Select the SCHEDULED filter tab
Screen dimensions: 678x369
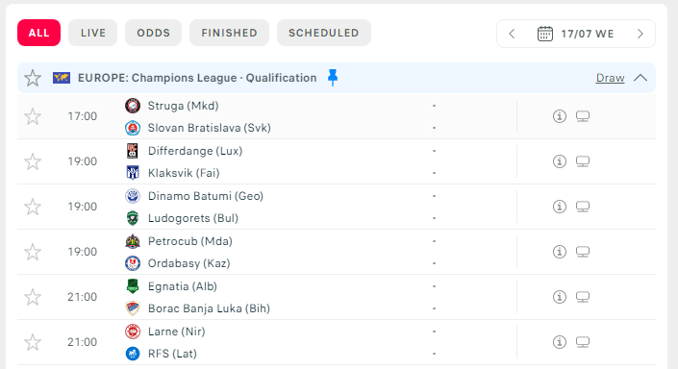(x=324, y=33)
